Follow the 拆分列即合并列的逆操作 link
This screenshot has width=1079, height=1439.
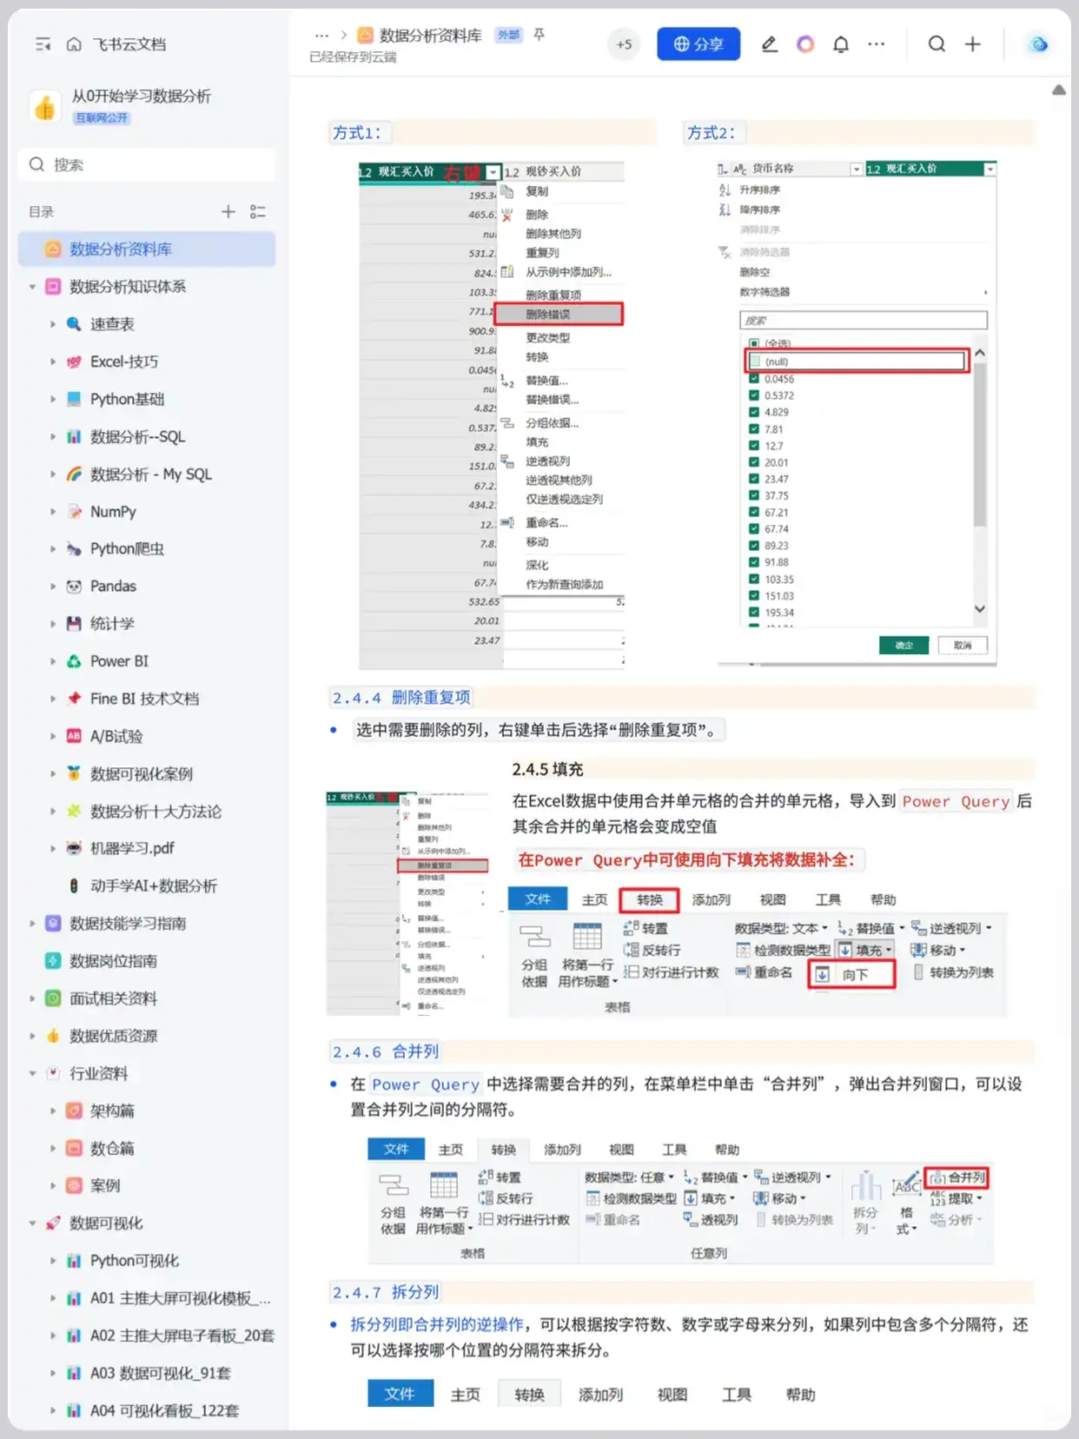[437, 1324]
